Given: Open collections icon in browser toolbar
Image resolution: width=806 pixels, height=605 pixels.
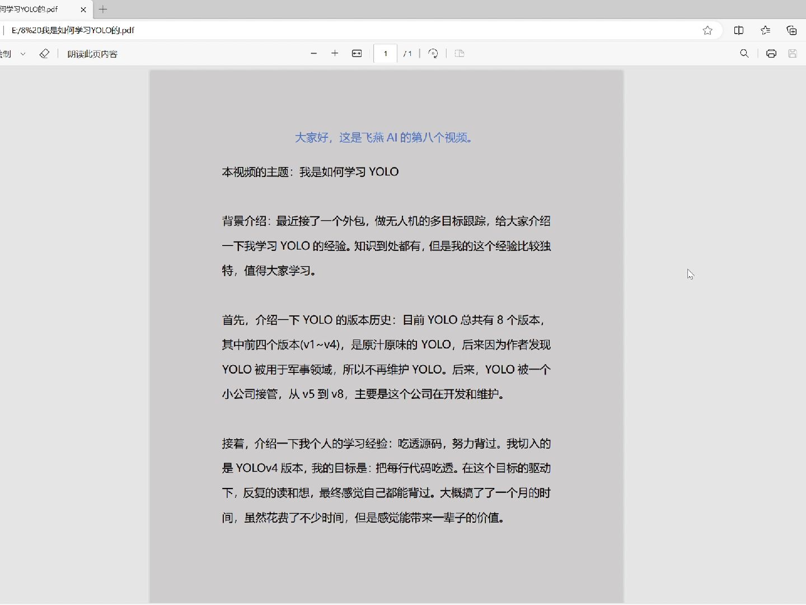Looking at the screenshot, I should pos(791,30).
